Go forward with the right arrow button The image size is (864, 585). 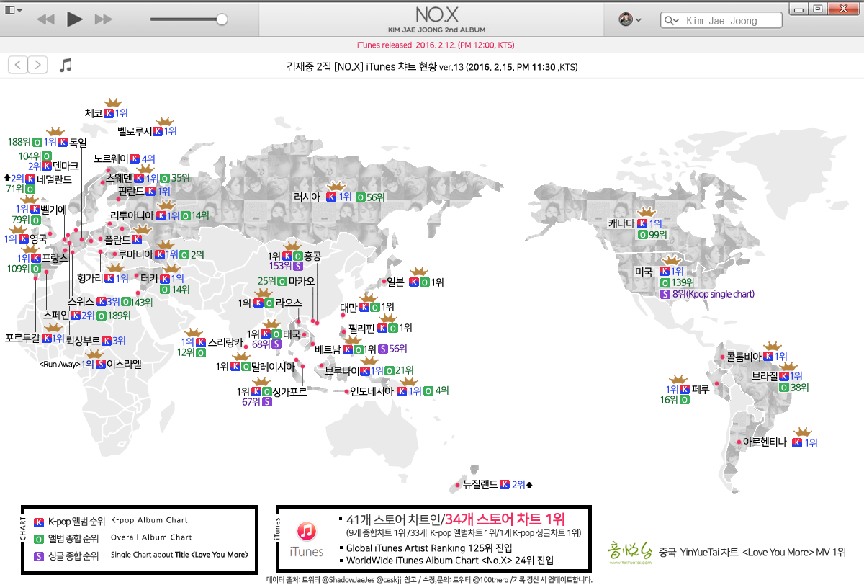pyautogui.click(x=37, y=65)
